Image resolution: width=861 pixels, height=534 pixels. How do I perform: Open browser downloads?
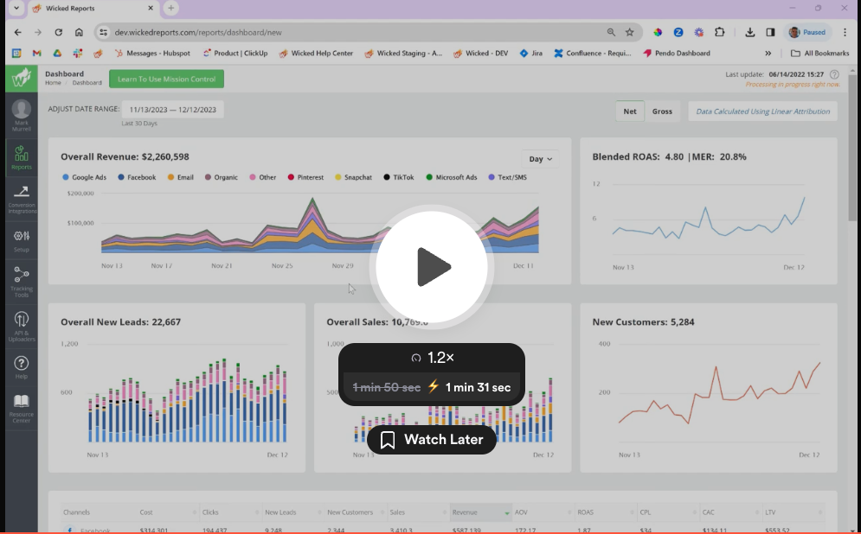coord(749,32)
